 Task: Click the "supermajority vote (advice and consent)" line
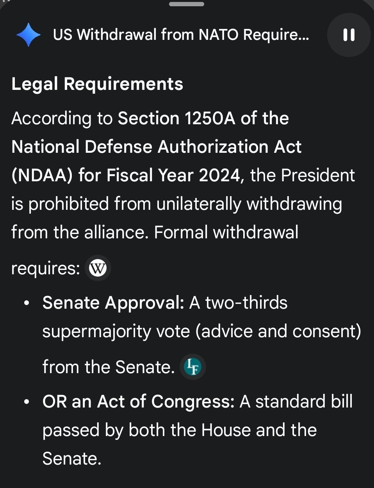201,331
